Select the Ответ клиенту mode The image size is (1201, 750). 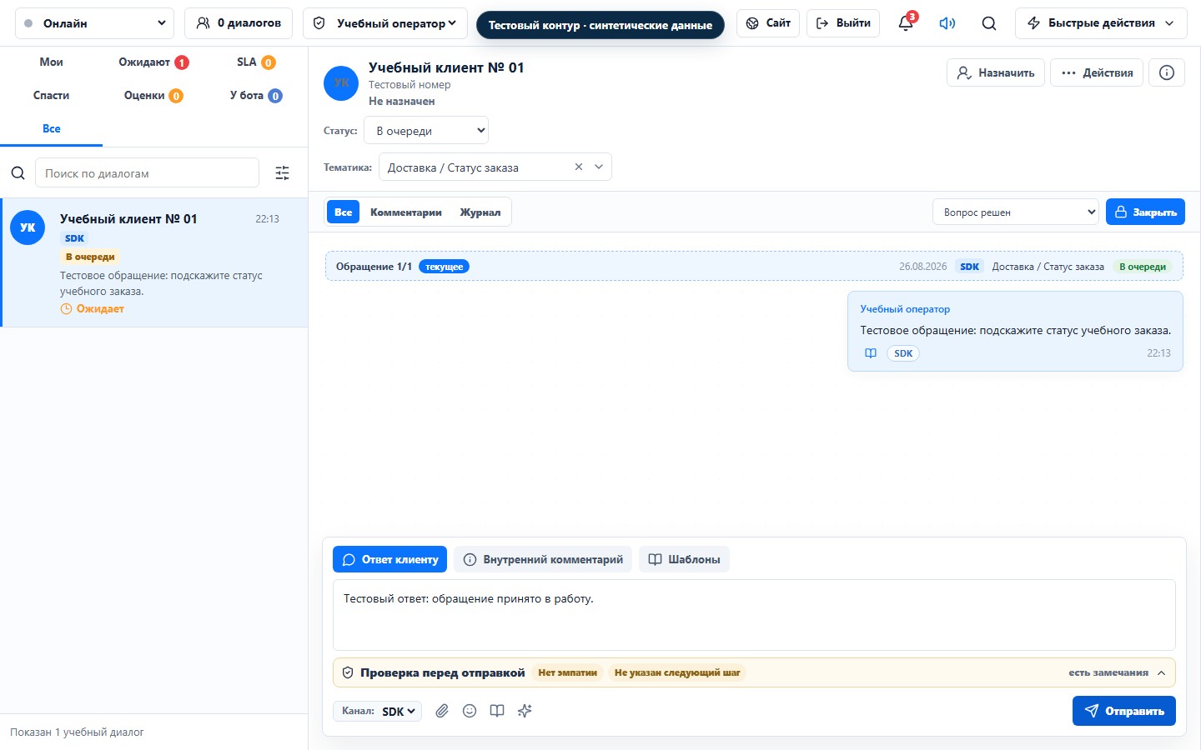[x=389, y=559]
